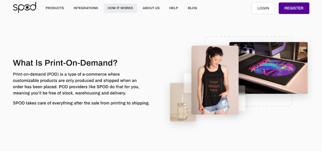Visit the Blog page
Viewport: 322px width, 151px height.
click(x=193, y=8)
